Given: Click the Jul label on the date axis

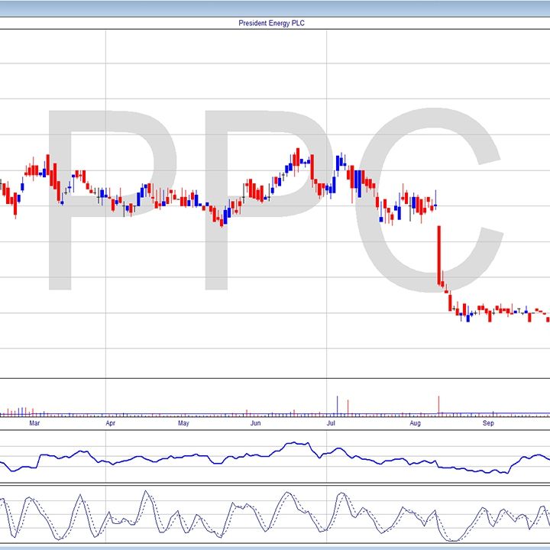Looking at the screenshot, I should point(331,422).
